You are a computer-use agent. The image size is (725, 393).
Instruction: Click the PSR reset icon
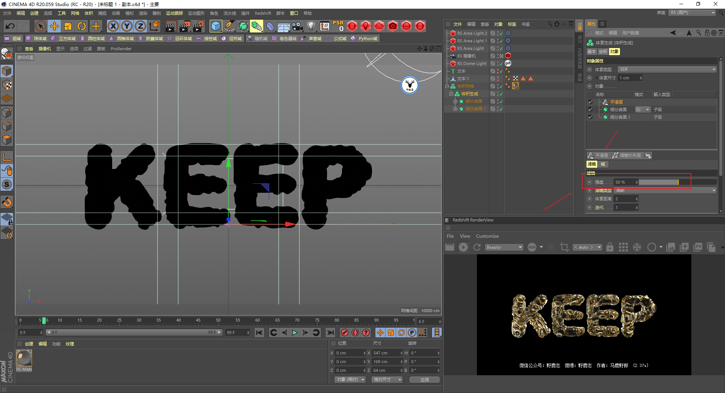tap(338, 26)
